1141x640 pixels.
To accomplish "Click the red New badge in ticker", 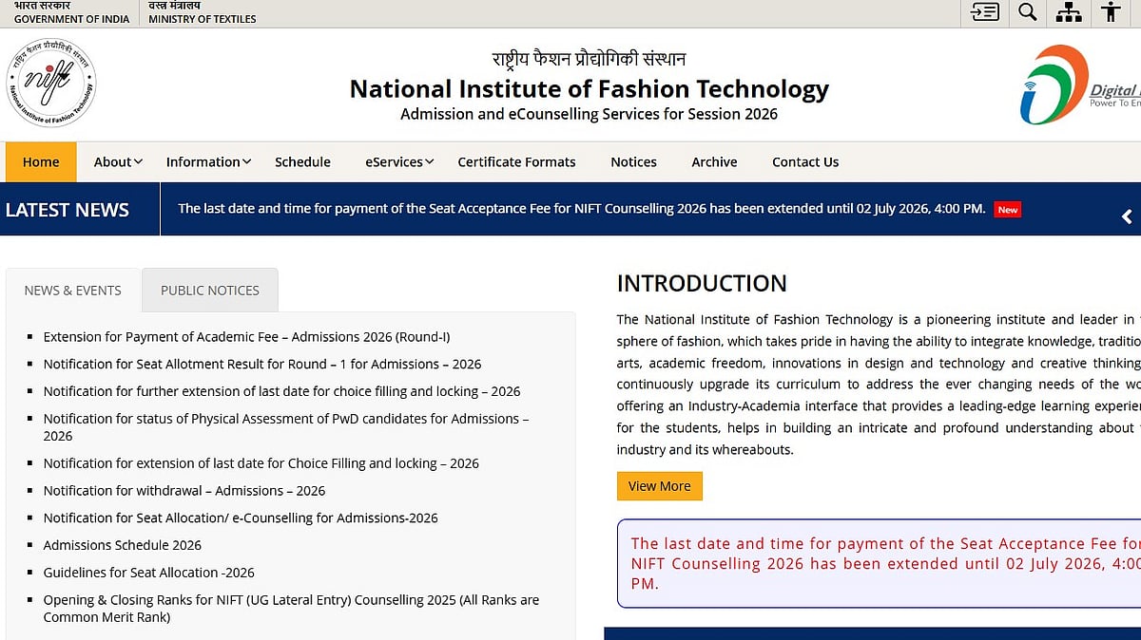I will point(1007,210).
